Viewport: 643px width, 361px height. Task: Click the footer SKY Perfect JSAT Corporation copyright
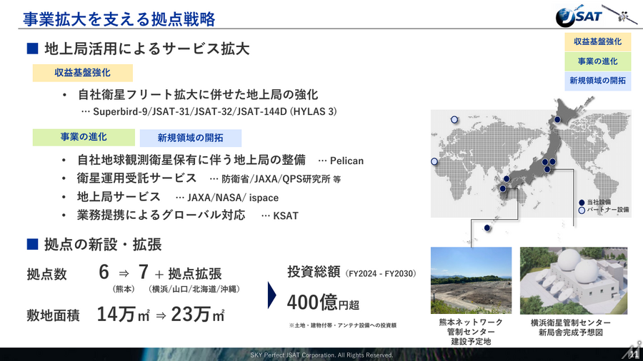click(x=322, y=355)
